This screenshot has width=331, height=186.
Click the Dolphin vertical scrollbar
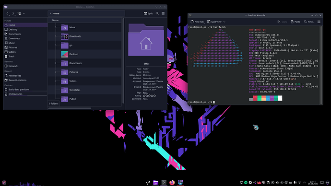(123, 61)
